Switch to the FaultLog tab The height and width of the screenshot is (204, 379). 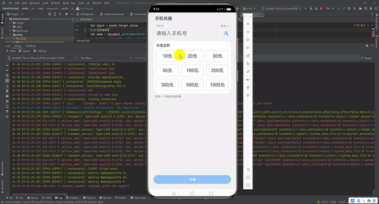coord(30,46)
